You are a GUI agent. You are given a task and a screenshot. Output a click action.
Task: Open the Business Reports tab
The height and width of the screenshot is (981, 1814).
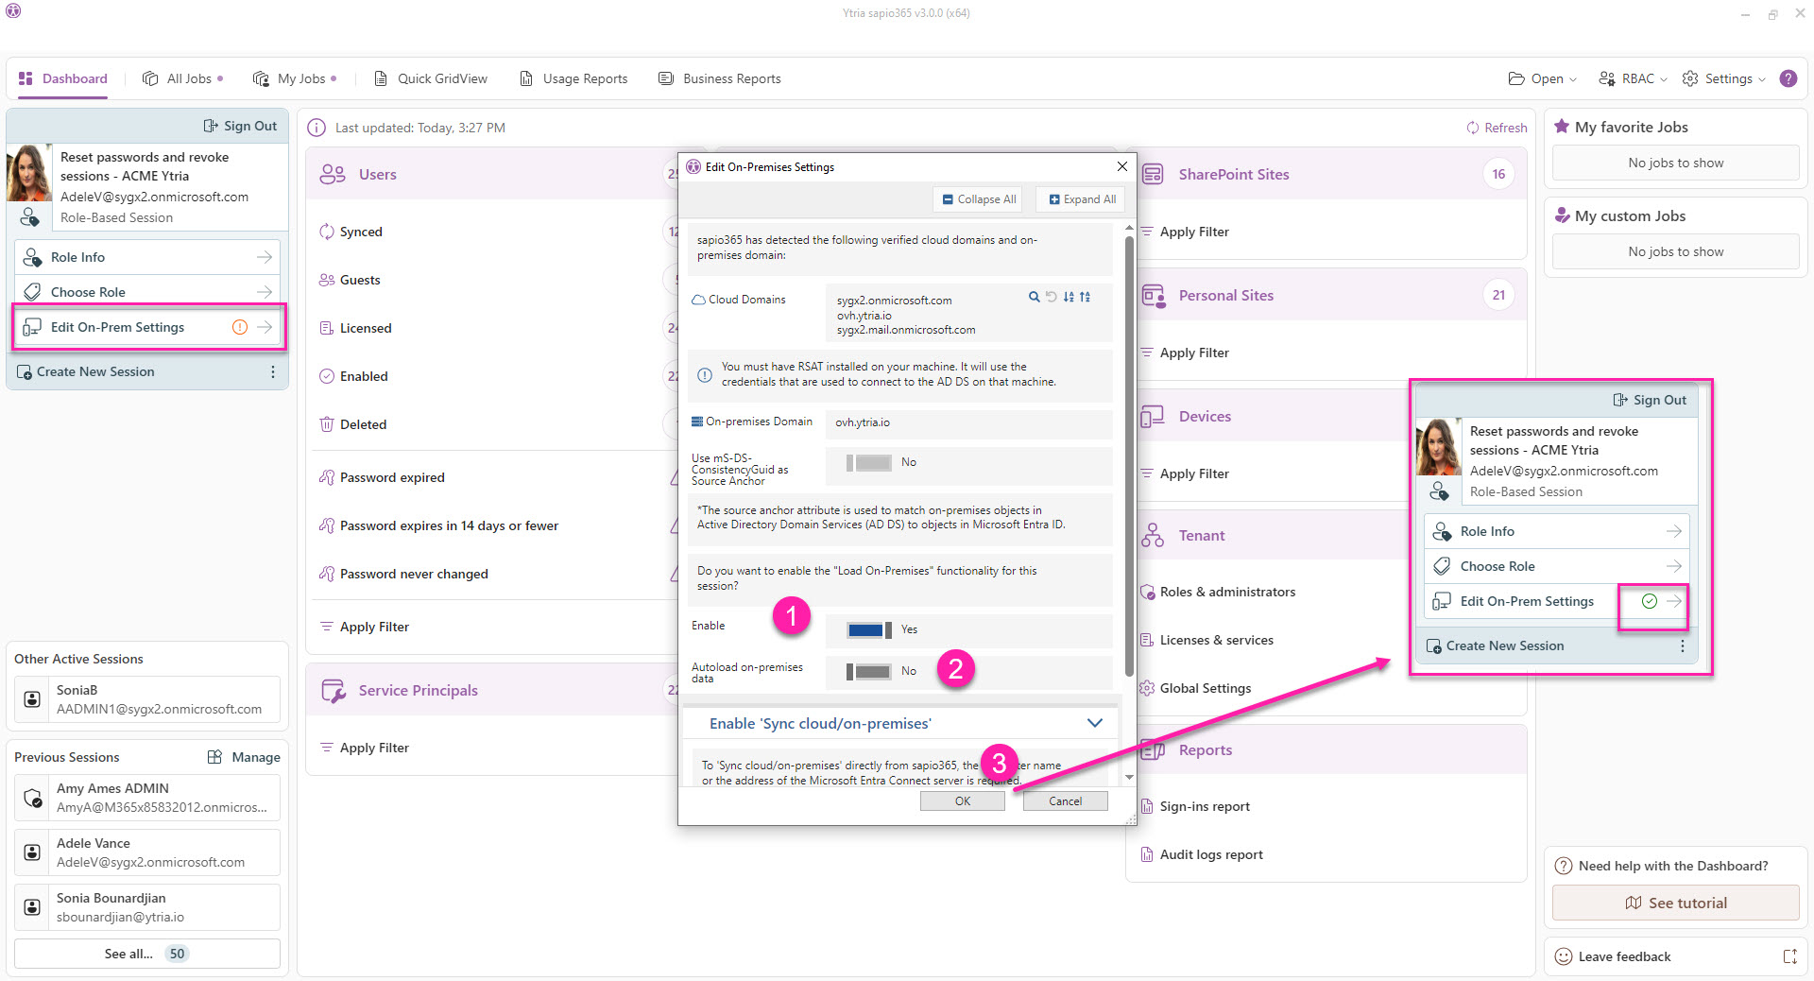tap(720, 78)
